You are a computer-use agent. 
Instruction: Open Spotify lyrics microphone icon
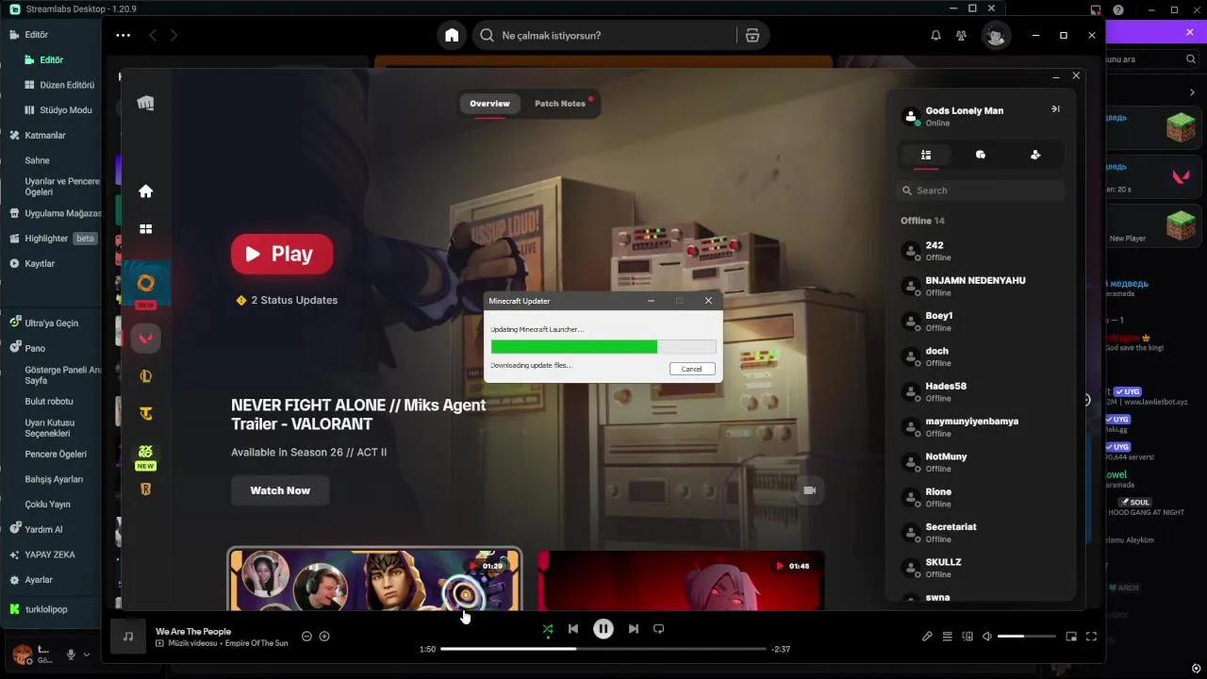tap(927, 637)
